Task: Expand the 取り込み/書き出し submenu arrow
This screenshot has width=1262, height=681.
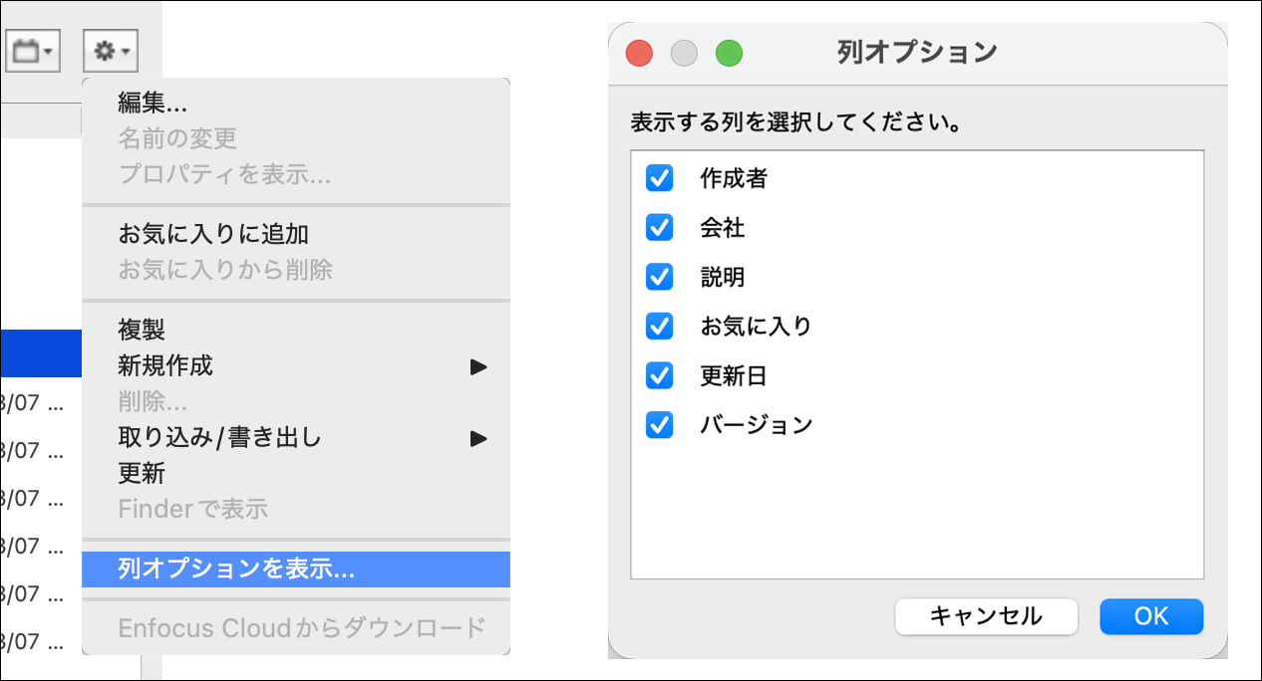Action: pos(478,438)
